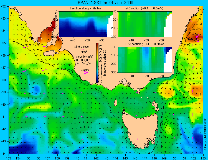This screenshot has height=160, width=208.
Task: Click the colorbar value '13'
Action: pyautogui.click(x=101, y=81)
